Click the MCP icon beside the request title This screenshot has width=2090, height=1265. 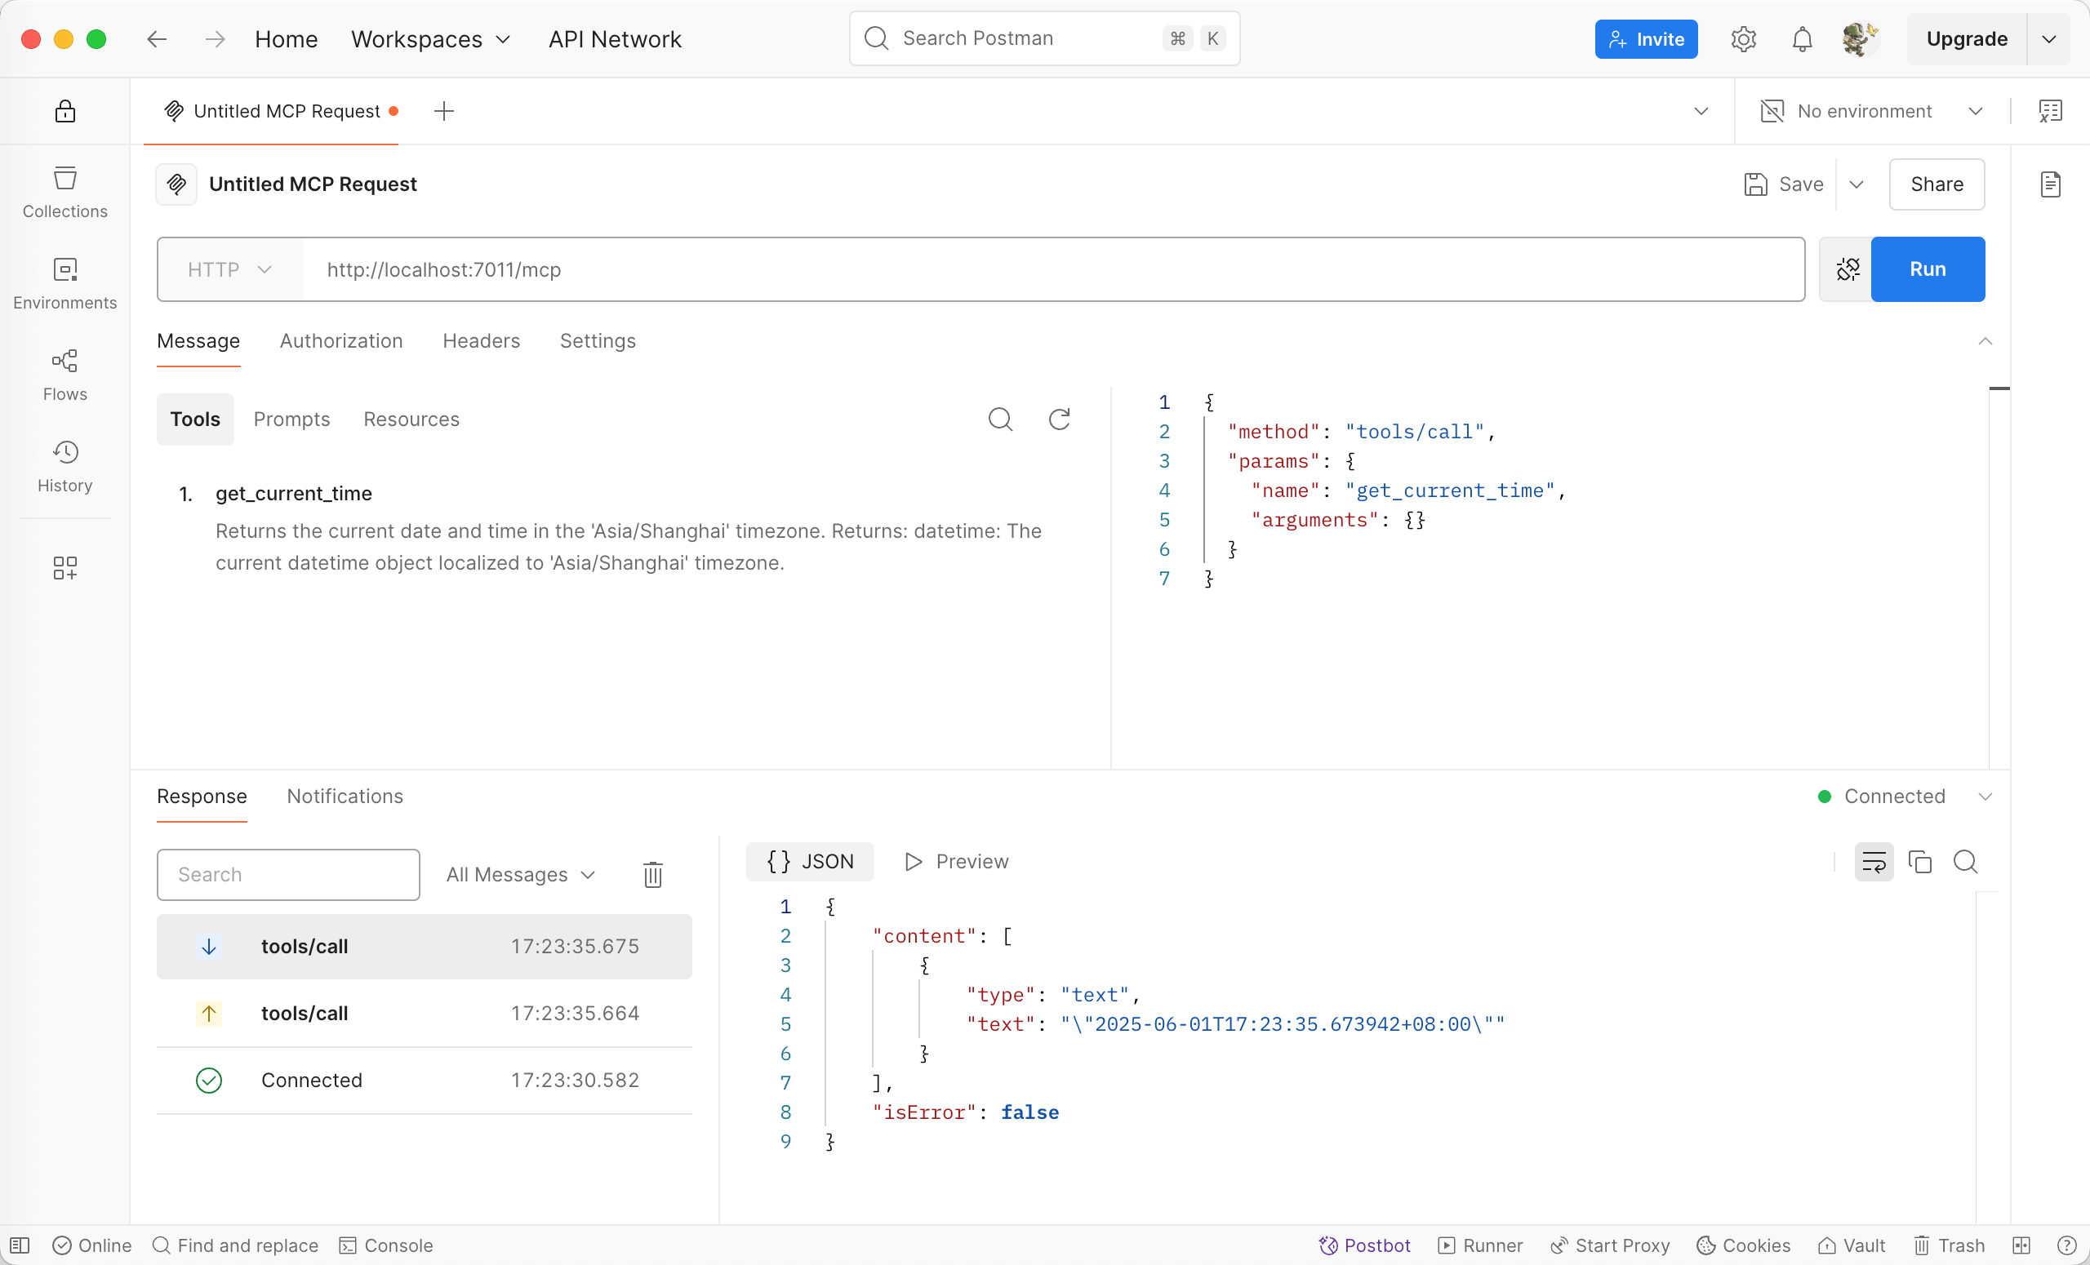pyautogui.click(x=176, y=184)
